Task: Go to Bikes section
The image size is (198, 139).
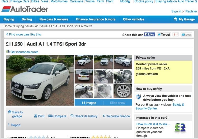Action: (x=35, y=1)
